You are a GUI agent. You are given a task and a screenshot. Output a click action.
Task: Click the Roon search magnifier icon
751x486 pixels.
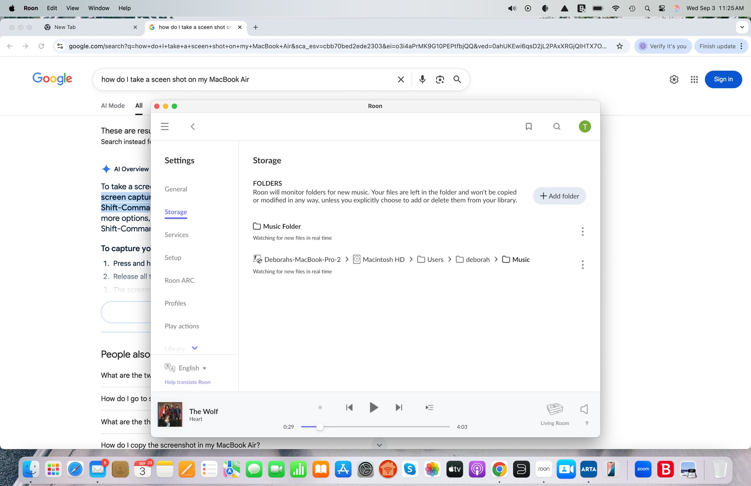click(x=557, y=126)
